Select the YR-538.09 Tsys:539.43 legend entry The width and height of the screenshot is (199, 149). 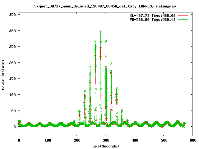(x=153, y=20)
